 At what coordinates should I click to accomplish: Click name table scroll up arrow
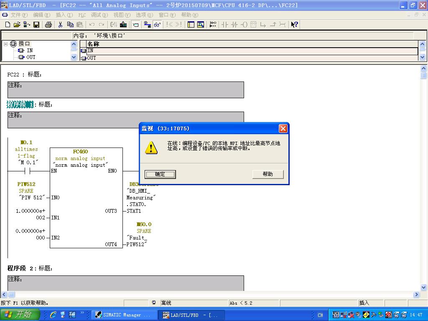click(x=422, y=44)
